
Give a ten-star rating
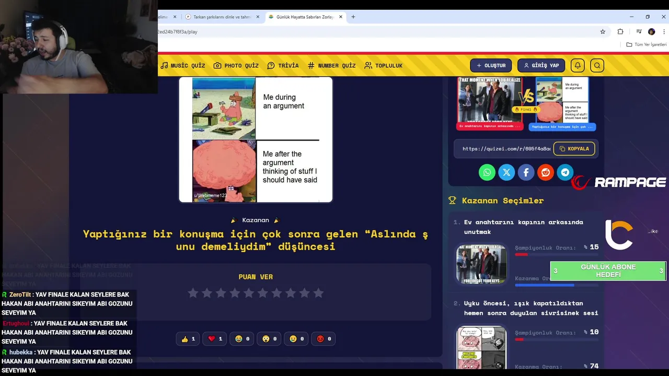pos(318,293)
